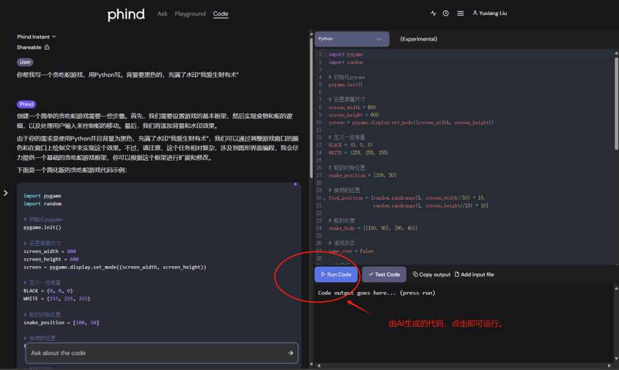The height and width of the screenshot is (370, 619).
Task: Click the chat panel vertical scrollbar
Action: pos(311,107)
